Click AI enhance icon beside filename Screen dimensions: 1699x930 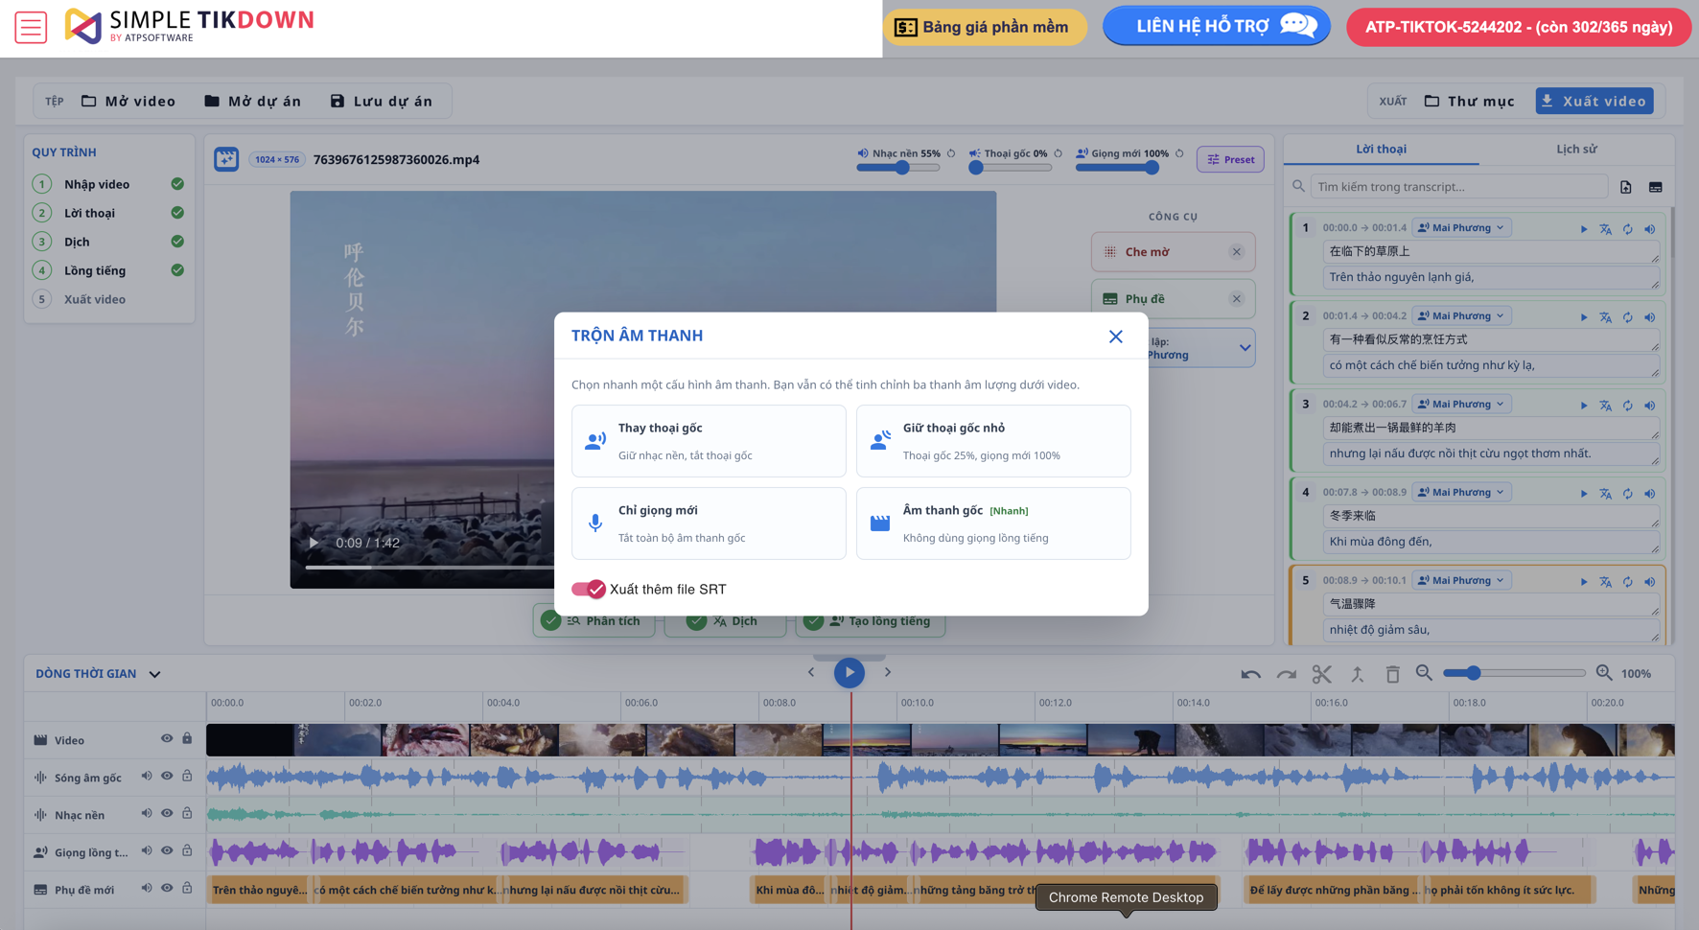226,159
